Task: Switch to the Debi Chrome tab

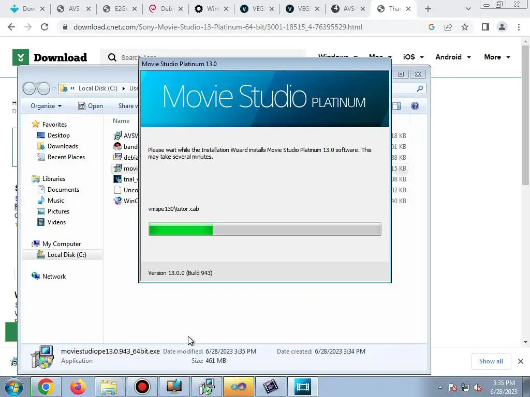Action: pos(166,9)
